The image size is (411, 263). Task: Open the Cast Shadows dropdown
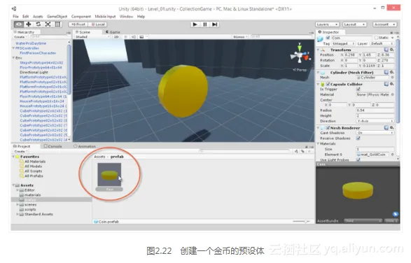[x=375, y=133]
